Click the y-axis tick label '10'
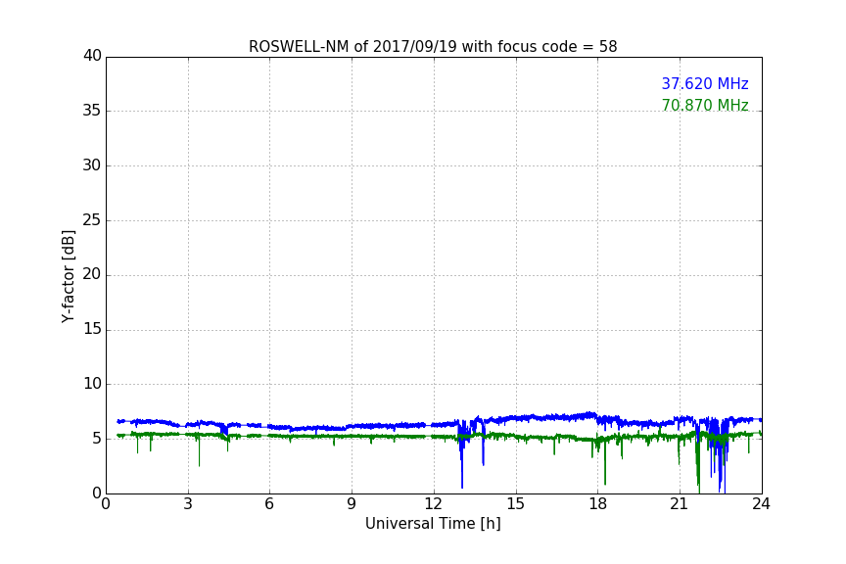Screen dimensions: 846x564 [x=92, y=384]
